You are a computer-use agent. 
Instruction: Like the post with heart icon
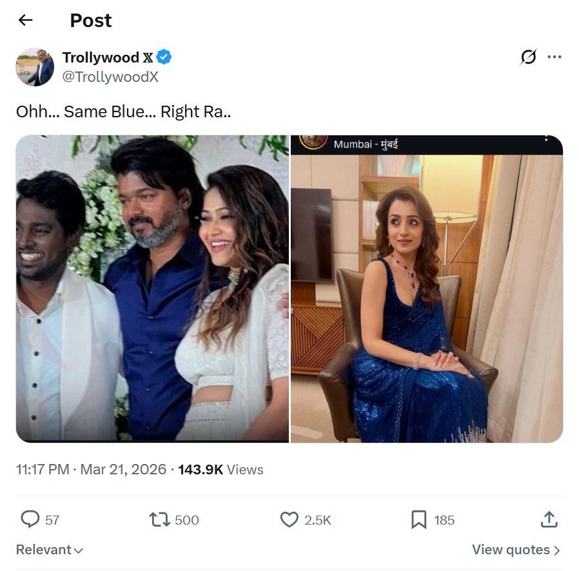[289, 519]
